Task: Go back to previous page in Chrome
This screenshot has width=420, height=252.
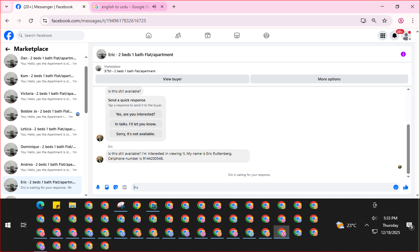Action: (7, 21)
